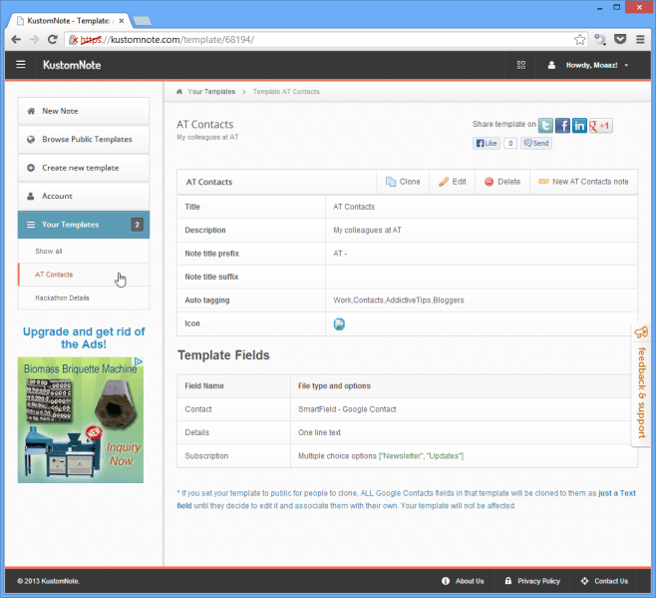Screen dimensions: 656x598
Task: Open Contact Us in footer
Action: point(604,581)
